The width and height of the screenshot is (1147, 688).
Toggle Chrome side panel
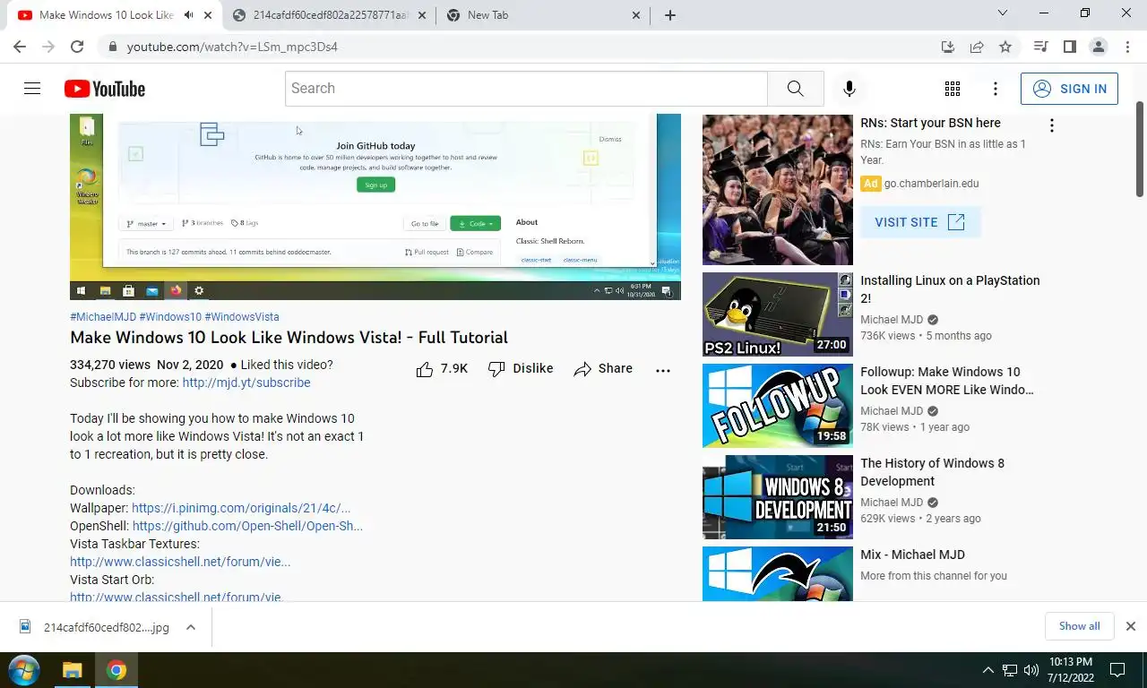pyautogui.click(x=1069, y=47)
